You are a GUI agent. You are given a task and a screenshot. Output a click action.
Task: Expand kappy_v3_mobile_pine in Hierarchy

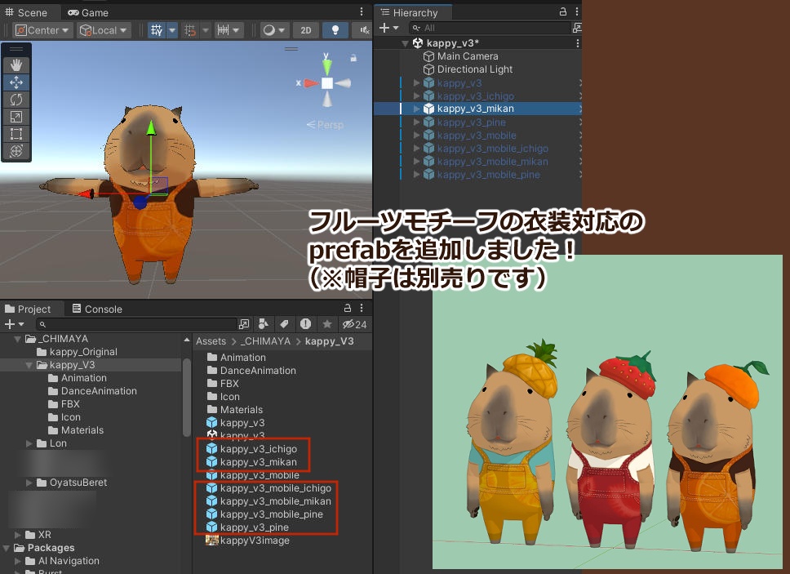click(x=416, y=175)
